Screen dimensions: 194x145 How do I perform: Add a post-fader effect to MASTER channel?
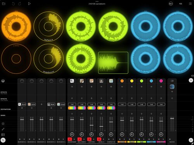[x=172, y=98]
